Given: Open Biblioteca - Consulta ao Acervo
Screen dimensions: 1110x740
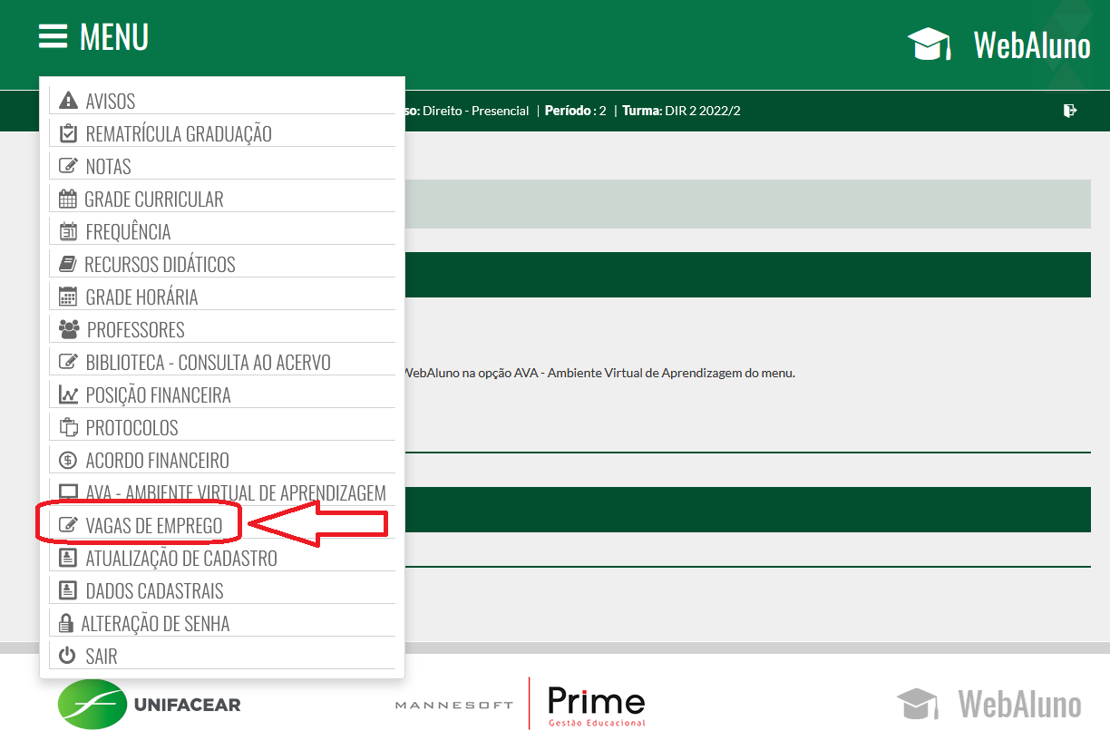Looking at the screenshot, I should pyautogui.click(x=208, y=363).
